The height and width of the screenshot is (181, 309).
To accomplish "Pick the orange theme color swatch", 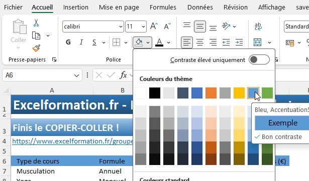I will (x=211, y=93).
